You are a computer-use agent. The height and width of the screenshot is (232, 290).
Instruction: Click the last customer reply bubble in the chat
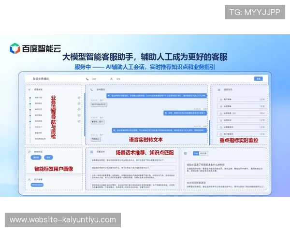pyautogui.click(x=95, y=139)
